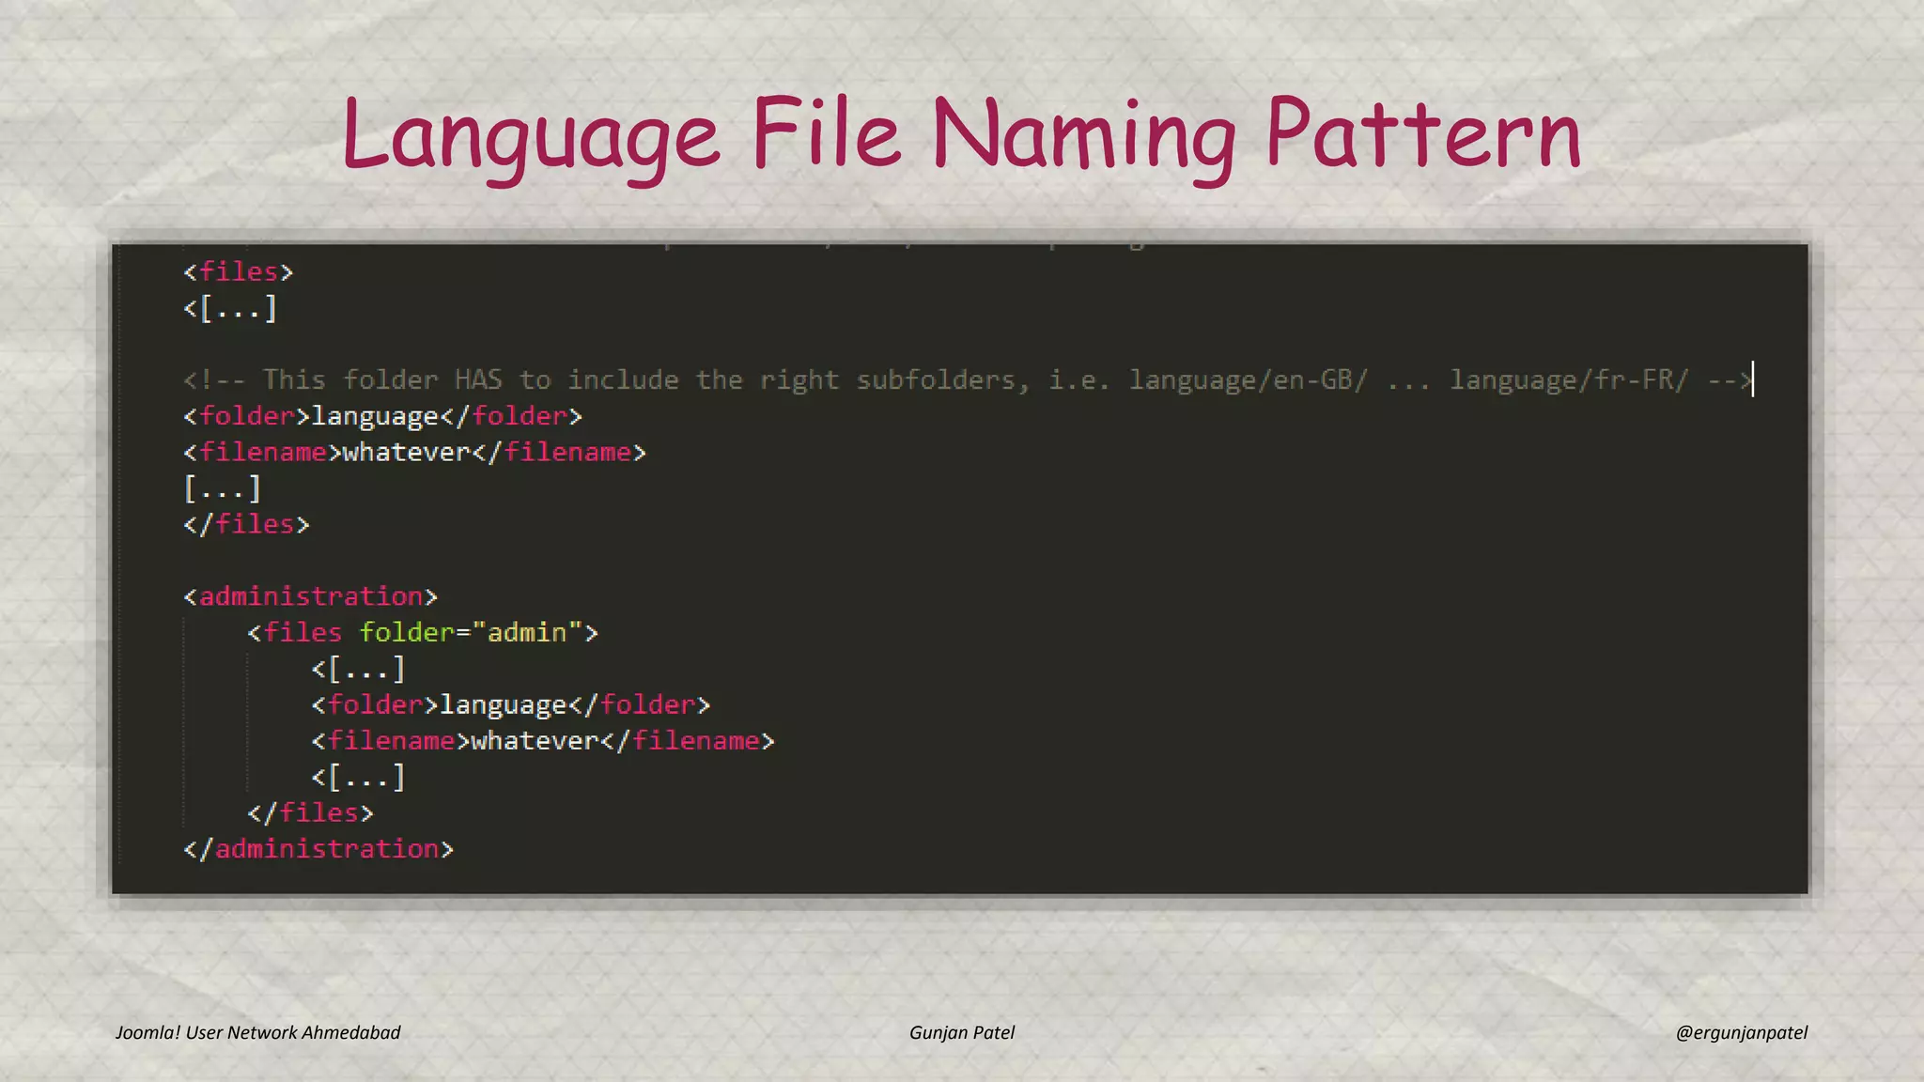
Task: Click the indented closing files tag
Action: tap(310, 812)
